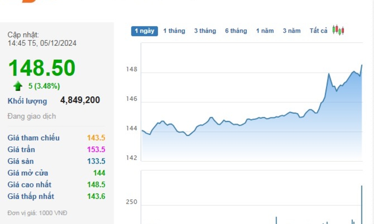
Task: View the "1 năm" chart range
Action: pyautogui.click(x=265, y=31)
